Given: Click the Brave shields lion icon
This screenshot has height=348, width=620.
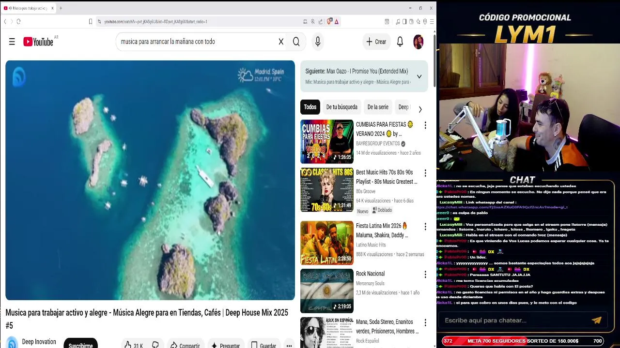Looking at the screenshot, I should pos(329,21).
